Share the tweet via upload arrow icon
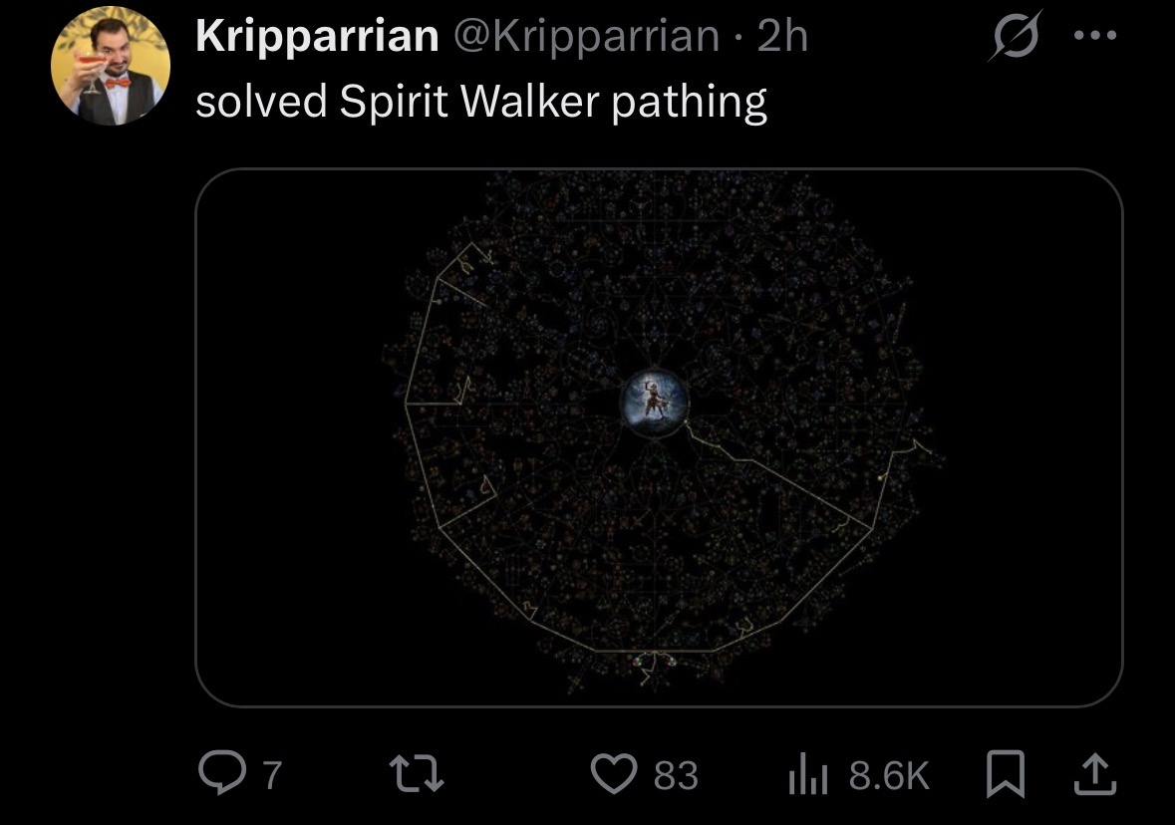 pyautogui.click(x=1095, y=774)
